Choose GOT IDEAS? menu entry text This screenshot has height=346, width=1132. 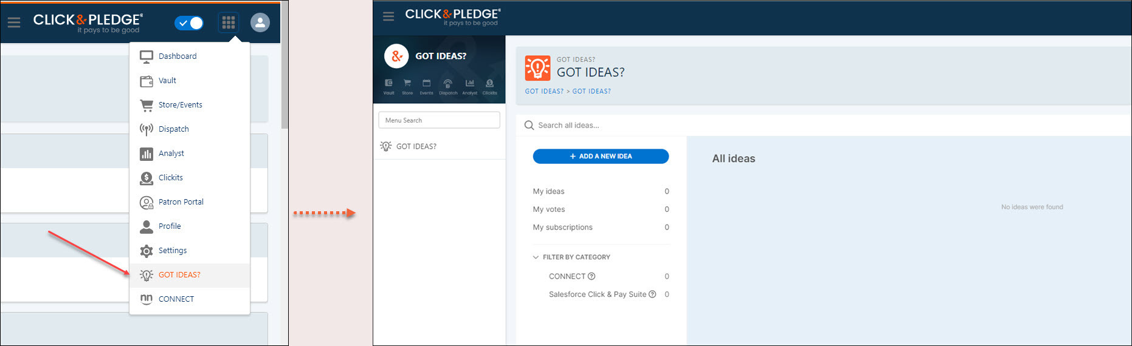coord(179,275)
